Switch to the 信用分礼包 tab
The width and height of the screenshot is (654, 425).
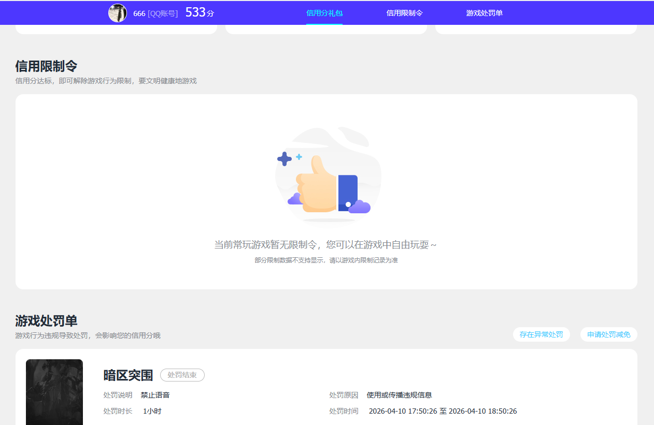point(324,13)
